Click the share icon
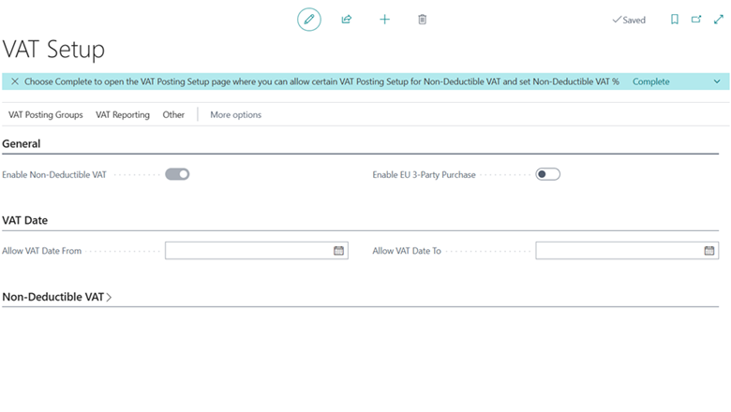Screen dimensions: 731x412 [x=347, y=20]
